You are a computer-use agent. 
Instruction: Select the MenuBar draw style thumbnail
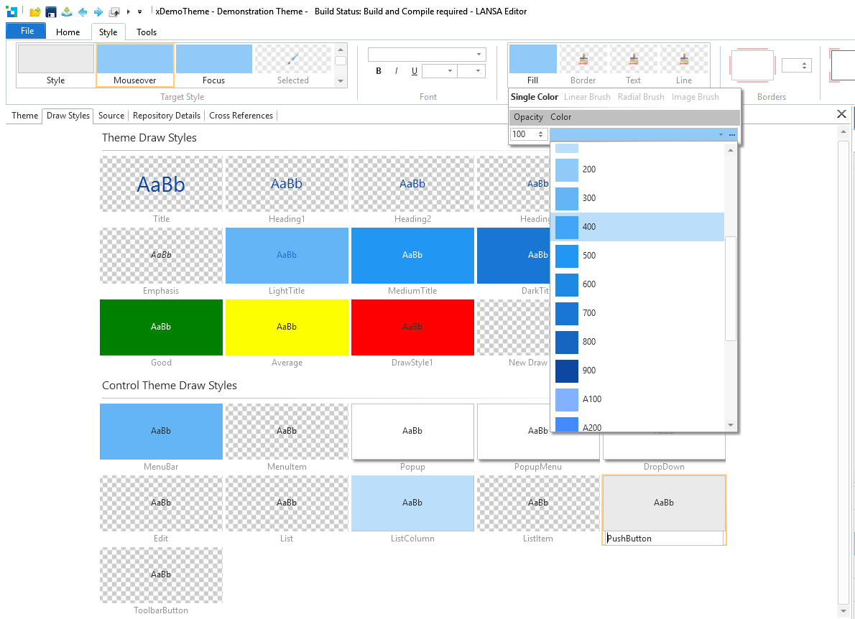point(161,432)
